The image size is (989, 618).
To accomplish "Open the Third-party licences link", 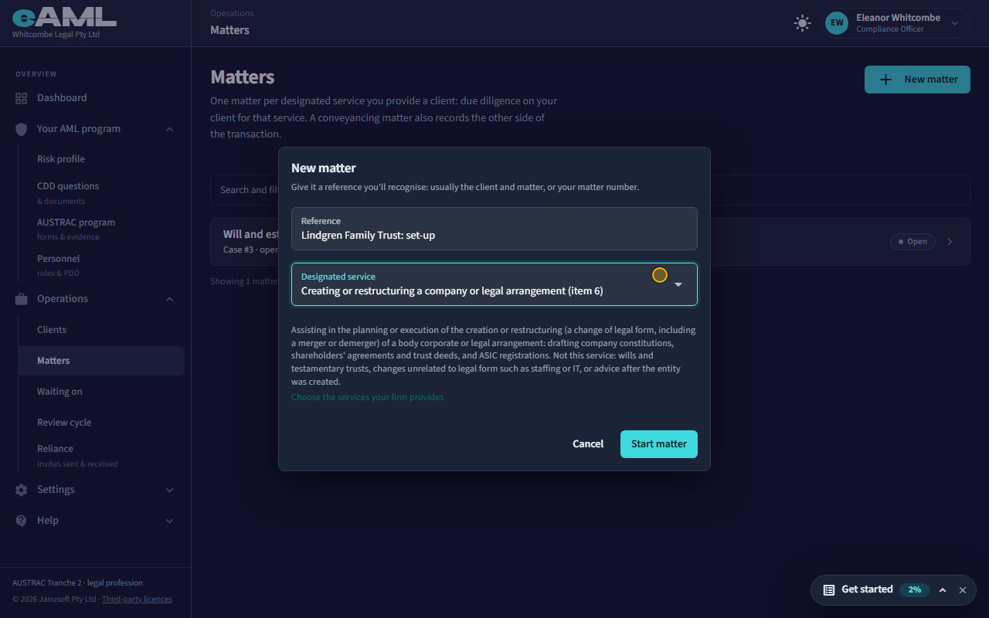I will coord(137,599).
